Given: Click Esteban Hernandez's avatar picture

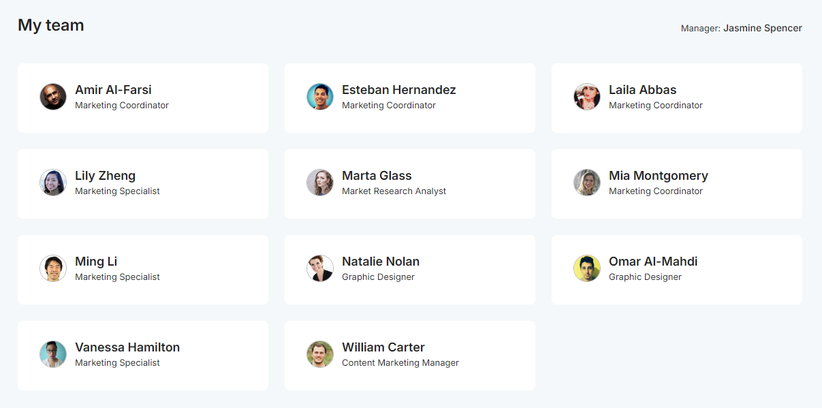Looking at the screenshot, I should 320,97.
